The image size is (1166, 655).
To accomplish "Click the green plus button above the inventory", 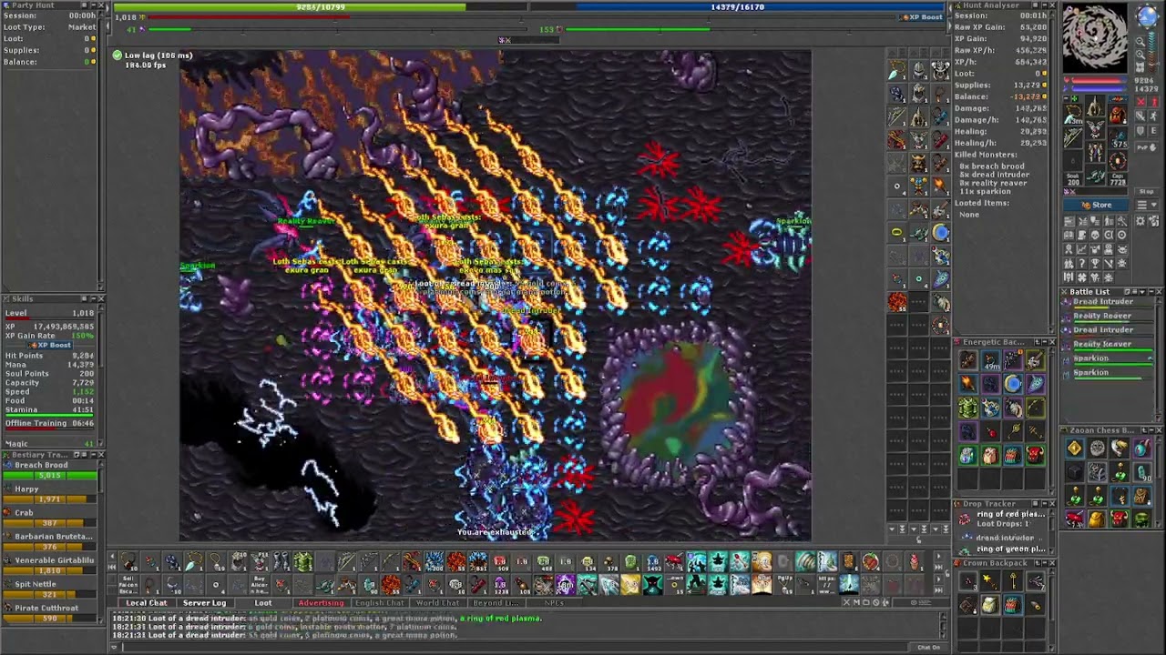I will pyautogui.click(x=1073, y=98).
